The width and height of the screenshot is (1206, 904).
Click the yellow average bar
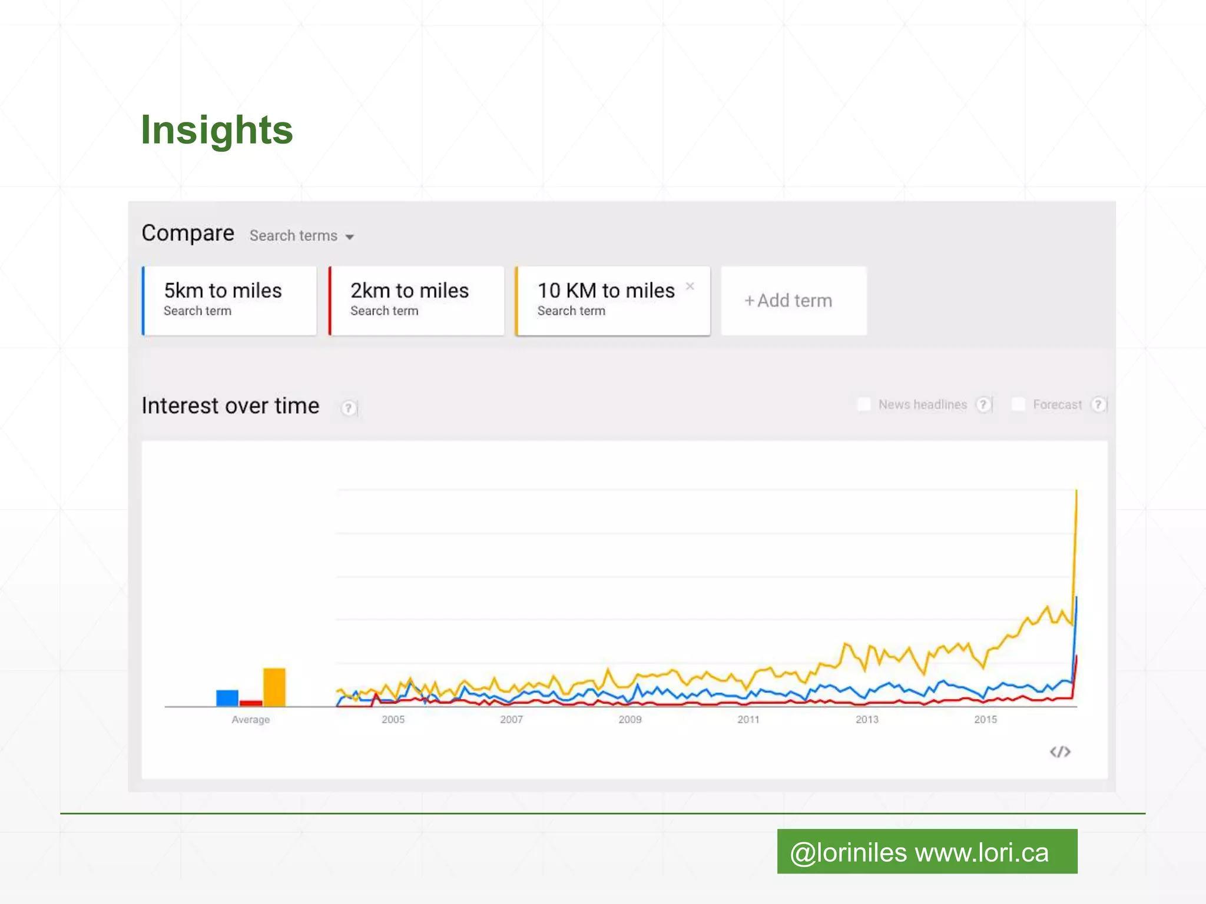pos(274,687)
